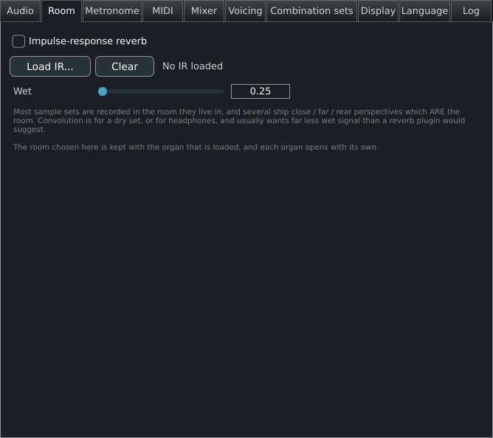Select the Room tab
Image resolution: width=493 pixels, height=438 pixels.
62,10
